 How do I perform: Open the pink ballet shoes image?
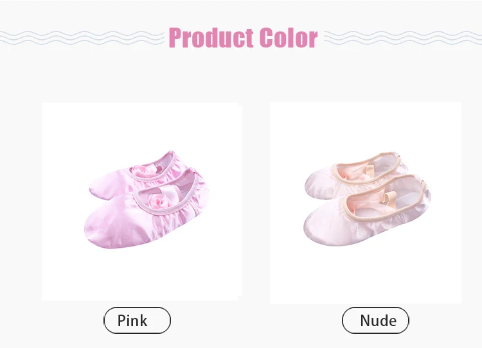tap(142, 202)
